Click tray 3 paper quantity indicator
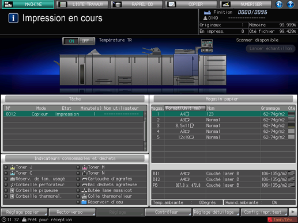Screen dimensions: 298x223 291,125
